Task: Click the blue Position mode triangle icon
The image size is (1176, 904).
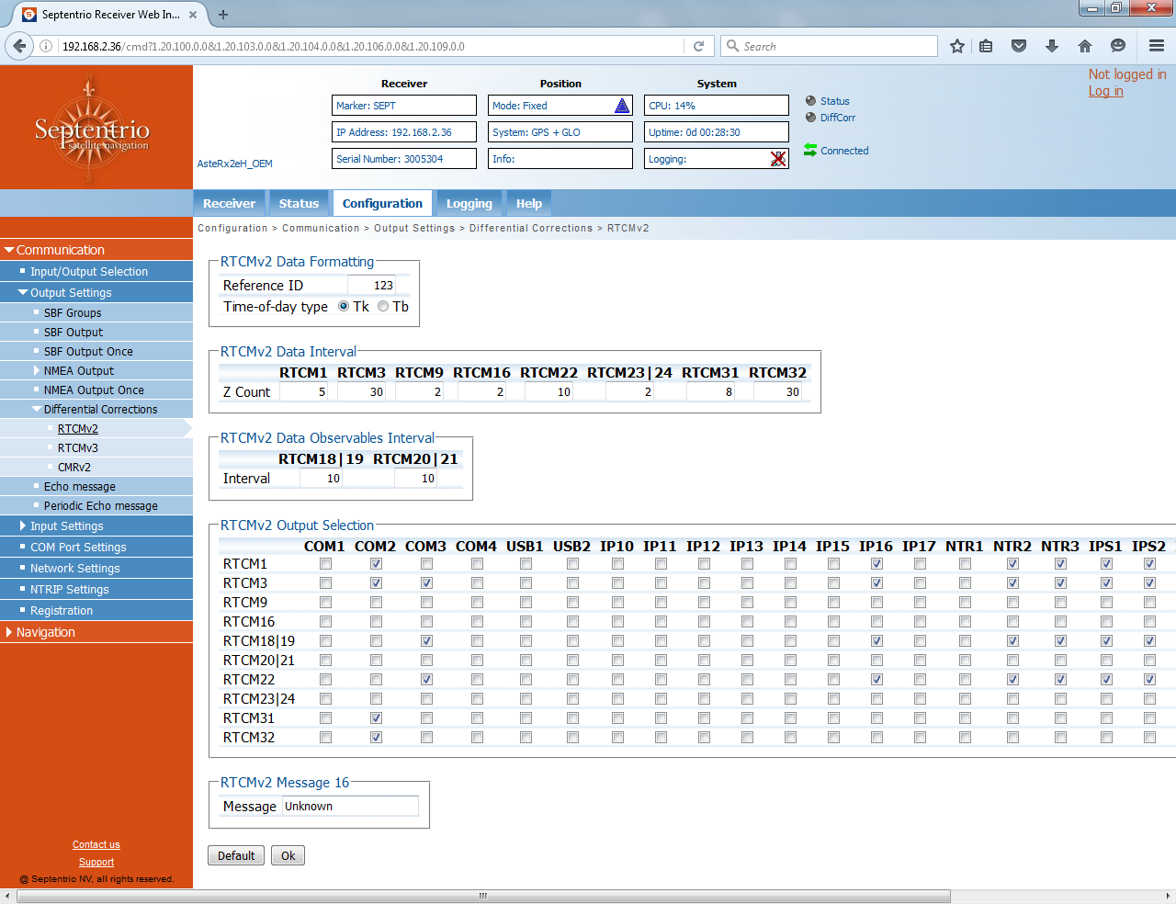Action: [622, 106]
